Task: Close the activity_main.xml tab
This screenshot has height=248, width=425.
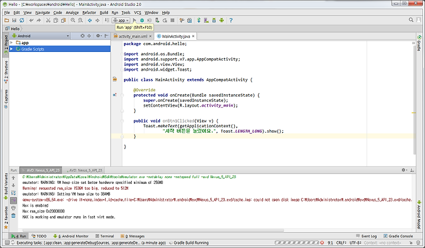Action: click(150, 37)
